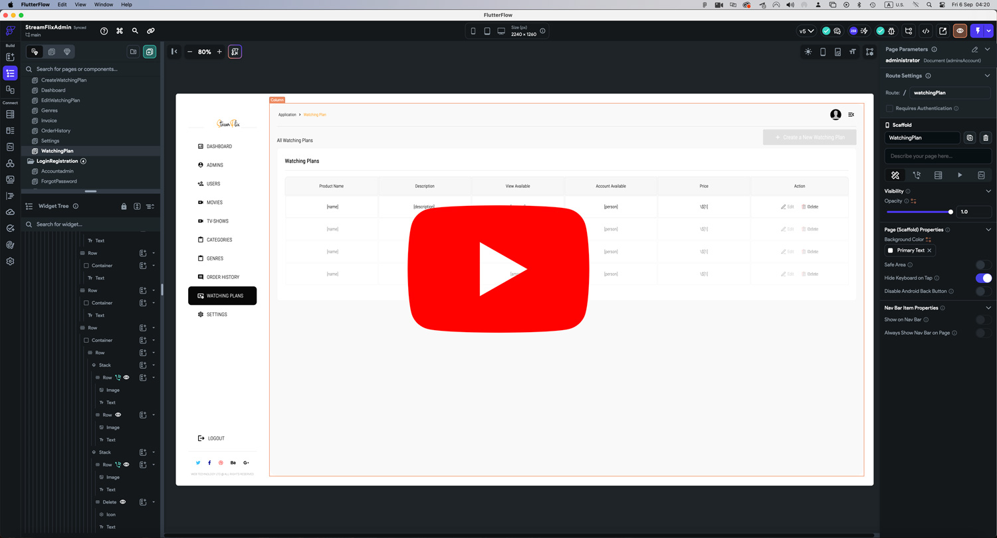Collapse the Route Settings section

point(988,76)
